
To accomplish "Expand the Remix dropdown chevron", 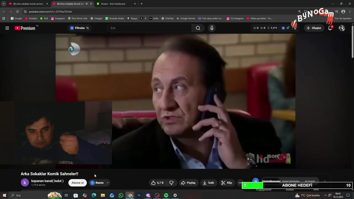I will 108,183.
